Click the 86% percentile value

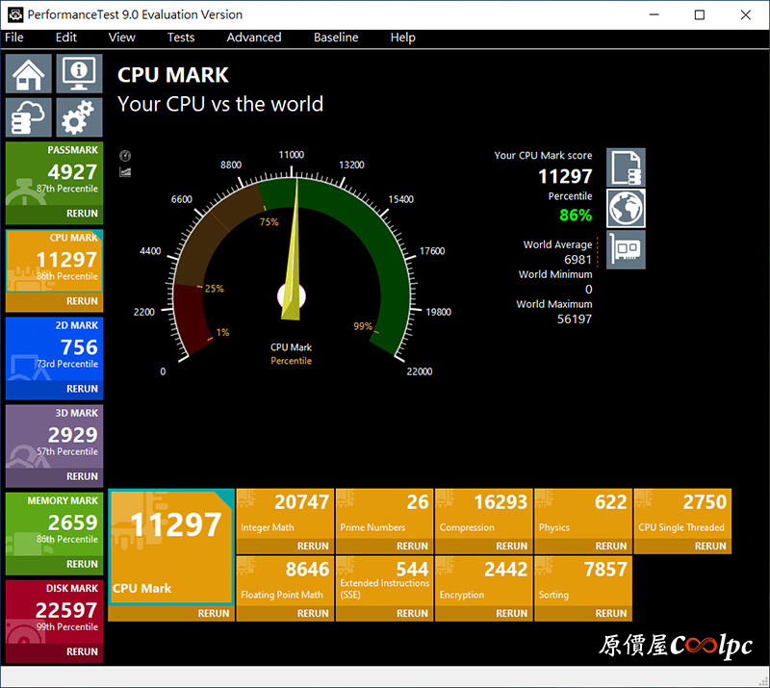(x=576, y=216)
